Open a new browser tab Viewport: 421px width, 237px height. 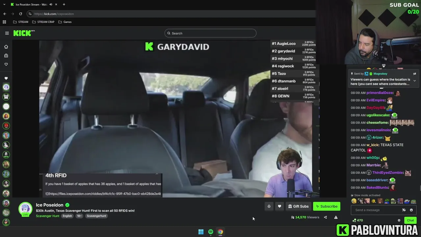coord(64,5)
